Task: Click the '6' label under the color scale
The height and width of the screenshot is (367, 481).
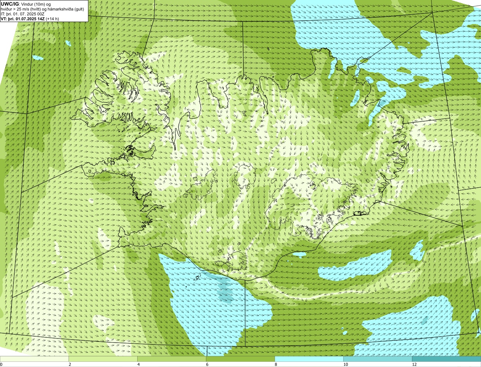Action: (x=207, y=364)
